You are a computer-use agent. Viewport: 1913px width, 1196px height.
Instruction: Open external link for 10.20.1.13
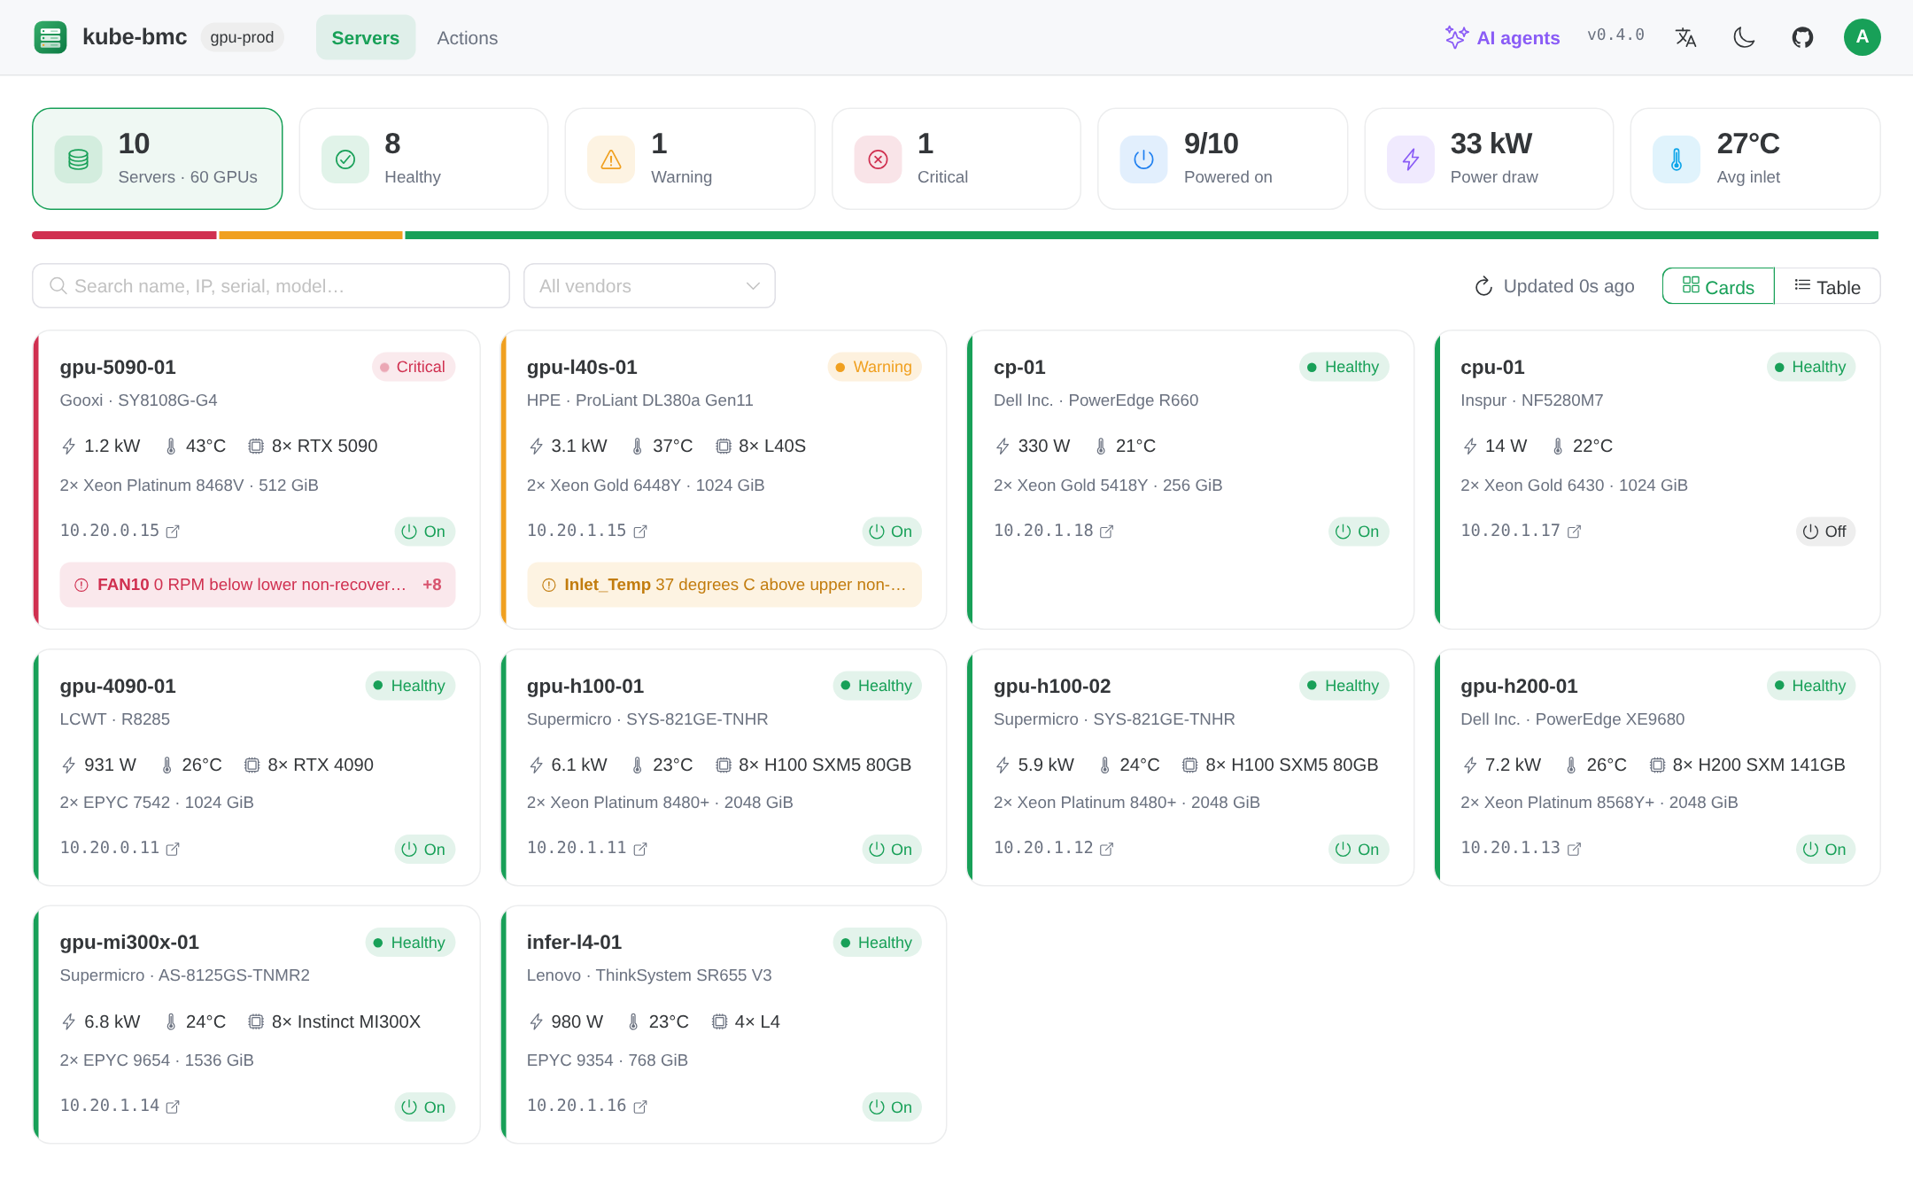point(1574,849)
